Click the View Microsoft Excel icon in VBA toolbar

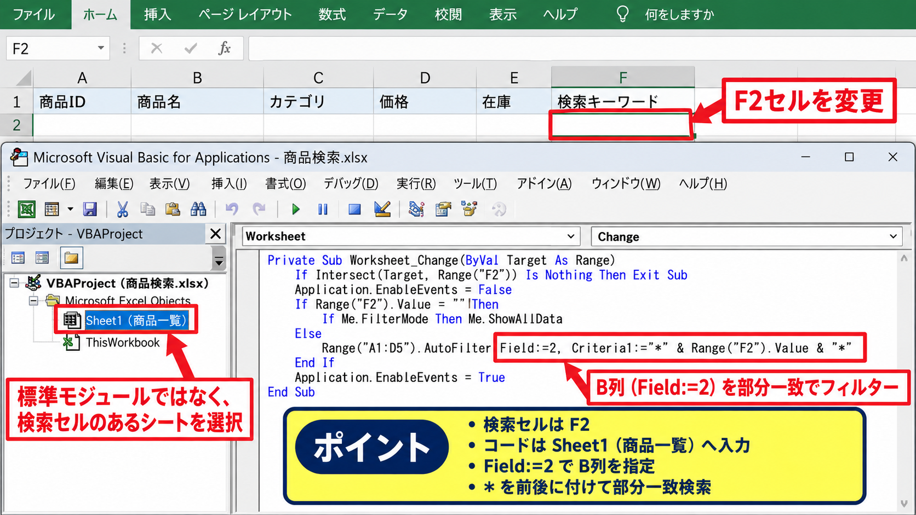[26, 209]
